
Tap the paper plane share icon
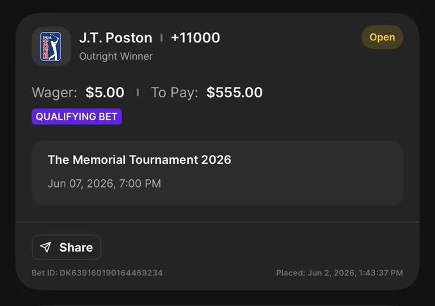click(x=45, y=247)
